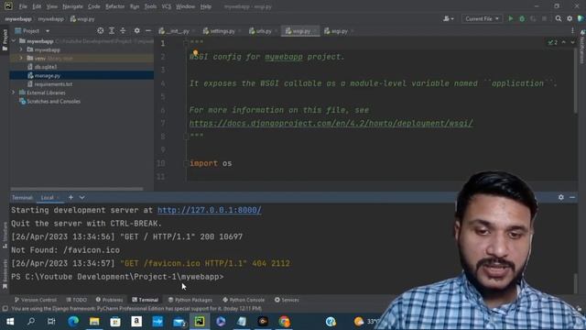Add a new terminal session tab

pyautogui.click(x=71, y=197)
